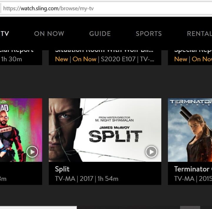Open the Situation Room show title
Image resolution: width=212 pixels, height=209 pixels.
click(105, 51)
